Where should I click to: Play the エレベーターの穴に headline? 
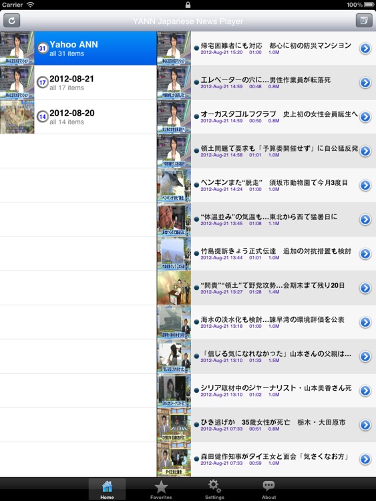click(x=265, y=79)
